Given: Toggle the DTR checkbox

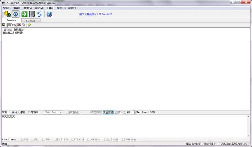Looking at the screenshot, I should pos(116,112).
